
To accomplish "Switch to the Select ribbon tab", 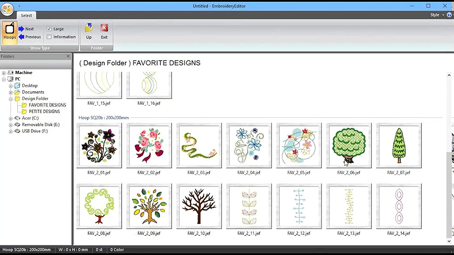I will [26, 15].
